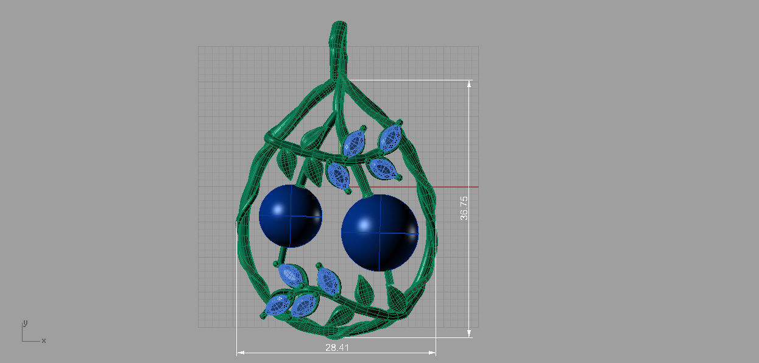759x363 pixels.
Task: Select the 28.41 width dimension text
Action: click(x=337, y=348)
